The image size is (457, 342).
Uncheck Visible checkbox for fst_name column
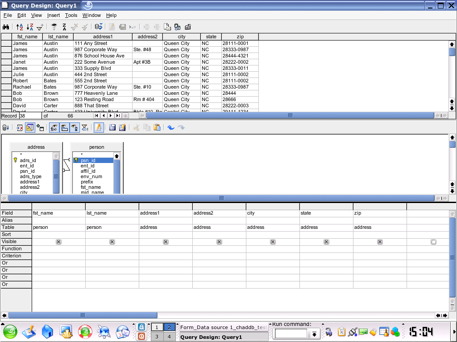(x=58, y=242)
